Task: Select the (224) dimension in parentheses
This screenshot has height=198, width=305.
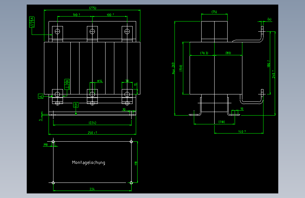Action: click(x=93, y=123)
